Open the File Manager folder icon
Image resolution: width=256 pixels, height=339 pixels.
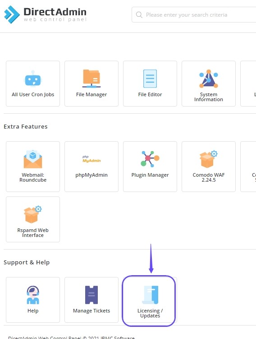91,79
